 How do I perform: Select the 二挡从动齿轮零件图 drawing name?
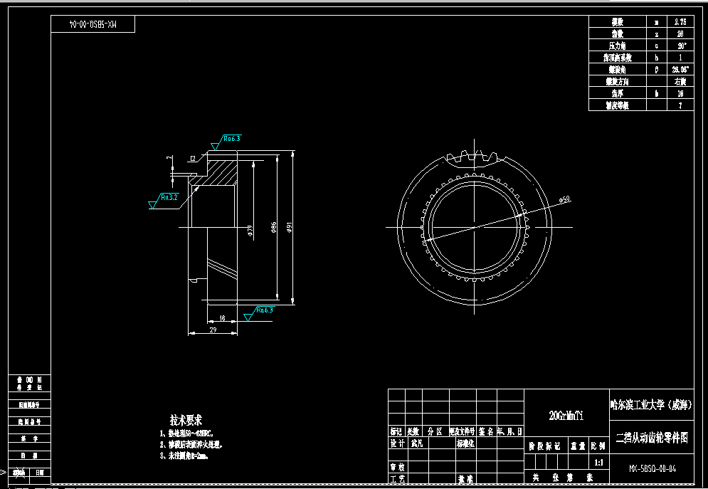pyautogui.click(x=652, y=438)
